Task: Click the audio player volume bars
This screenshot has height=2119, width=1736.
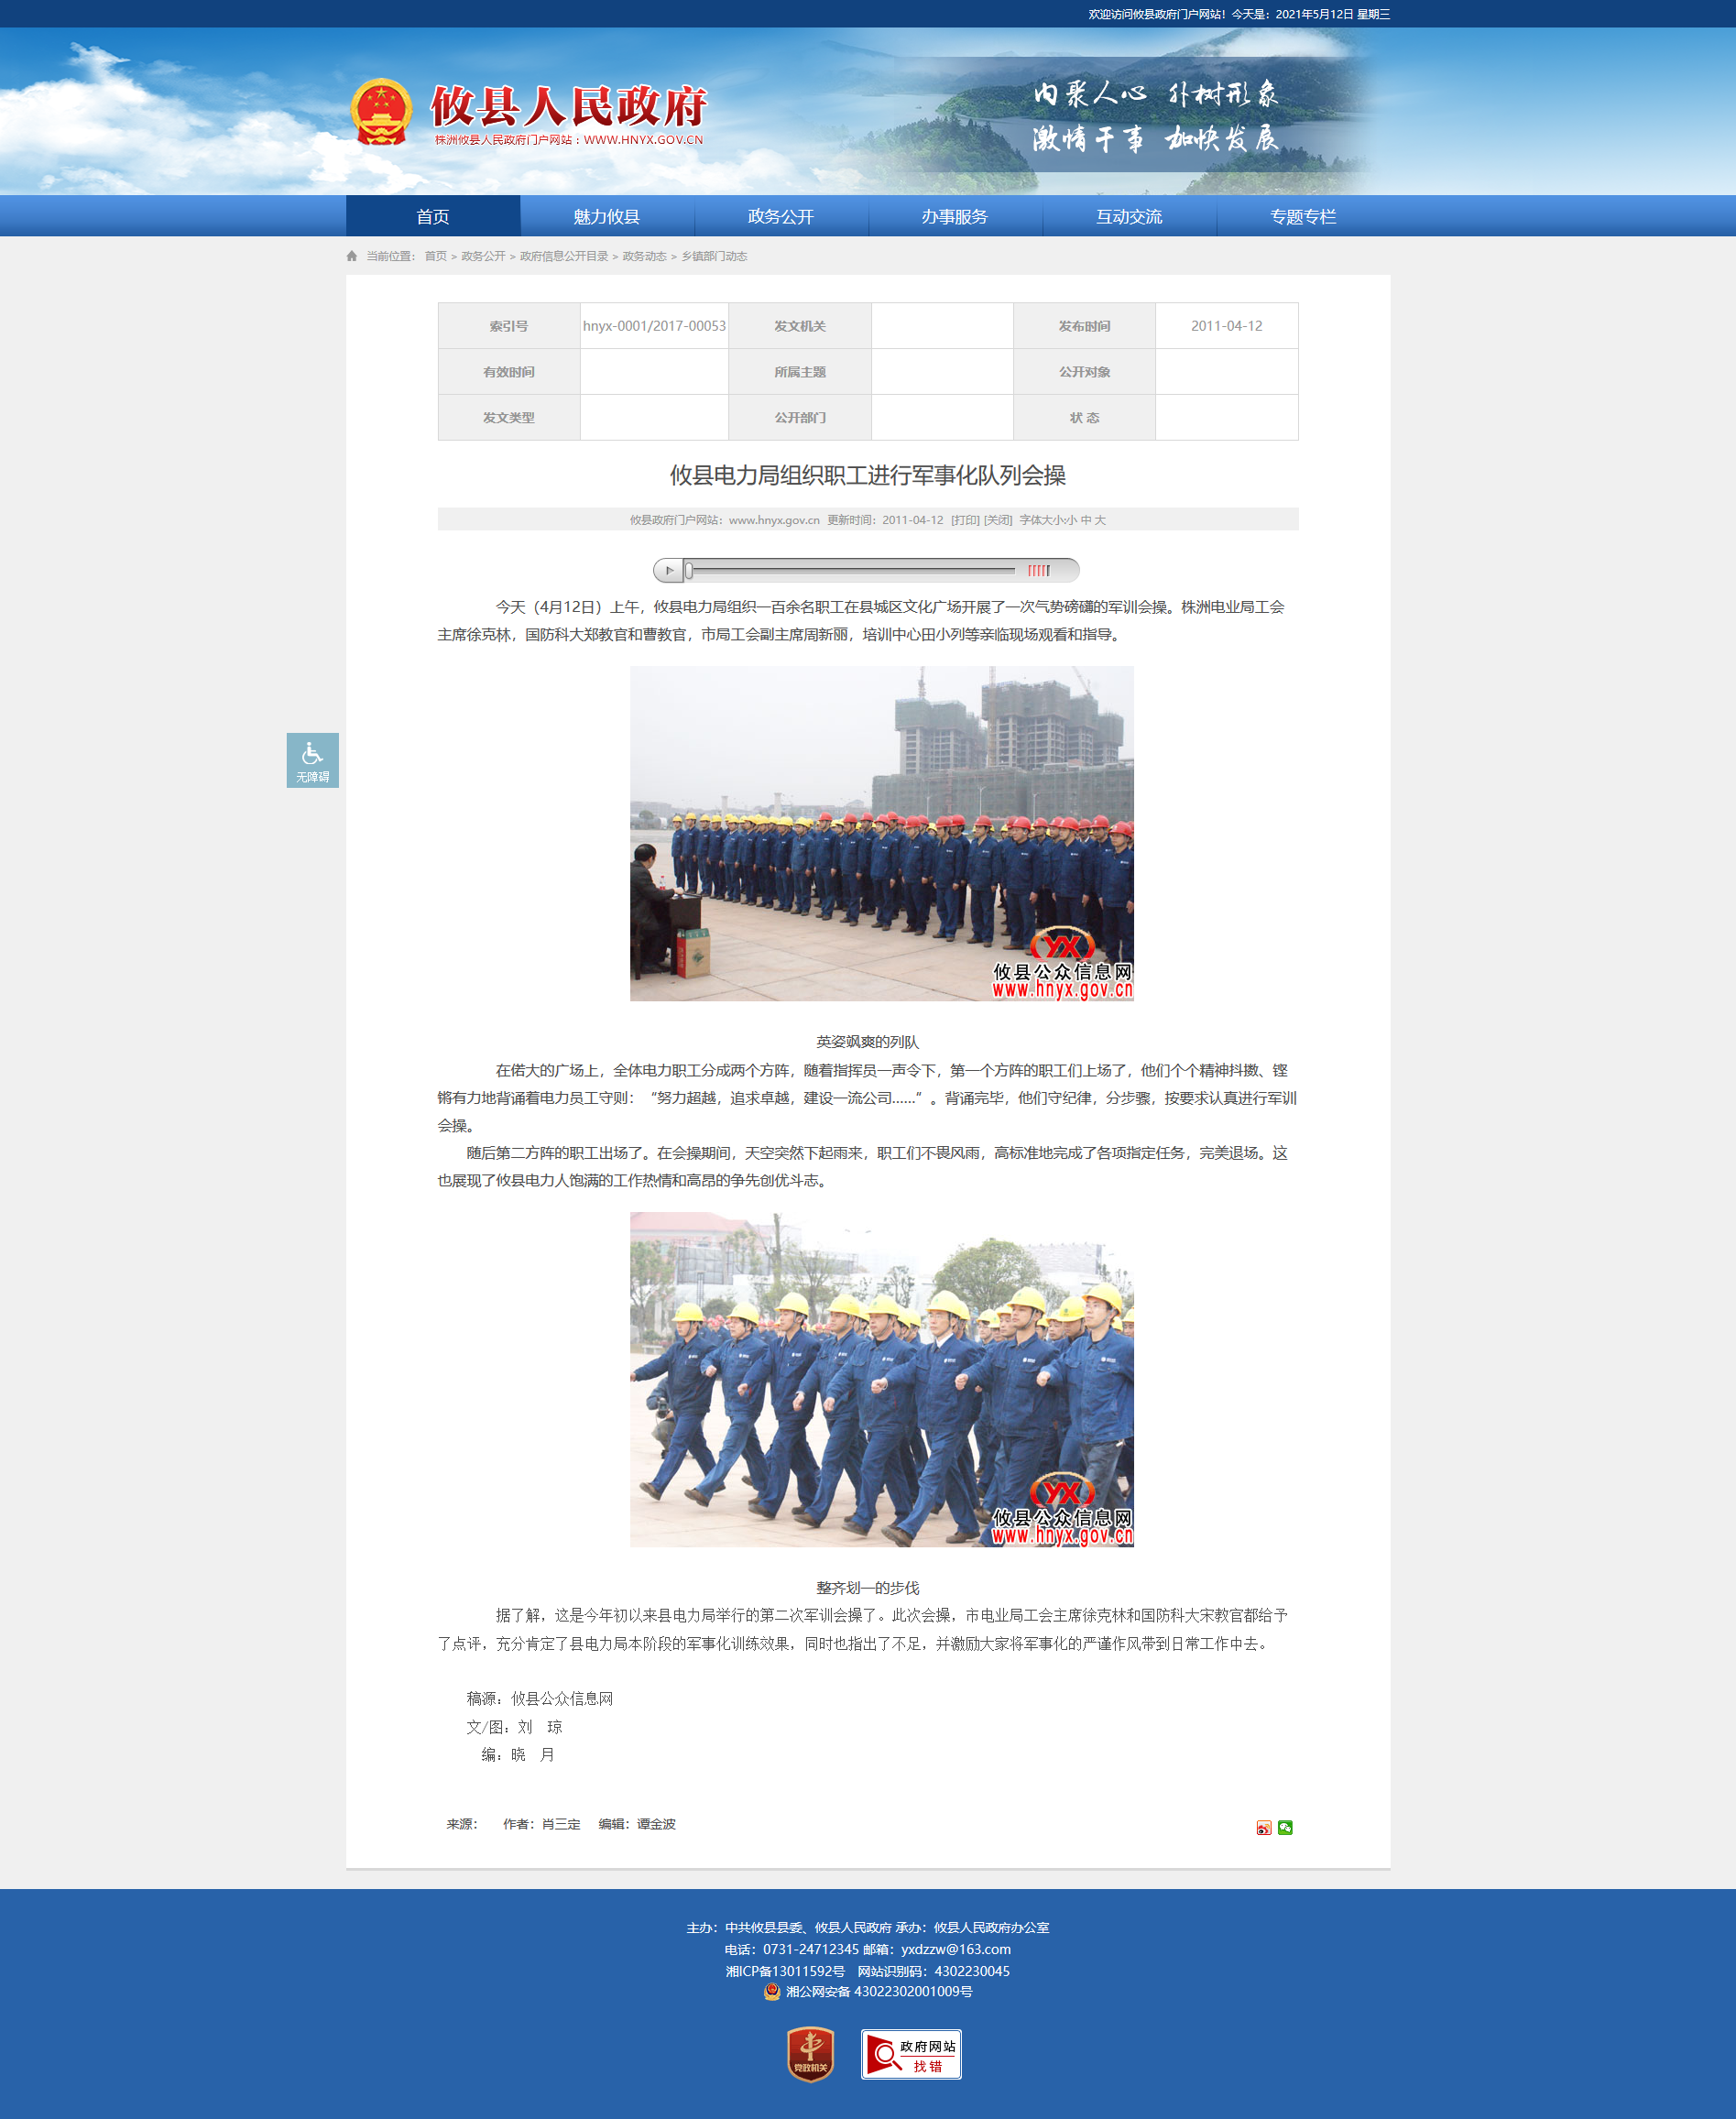Action: (x=1039, y=570)
